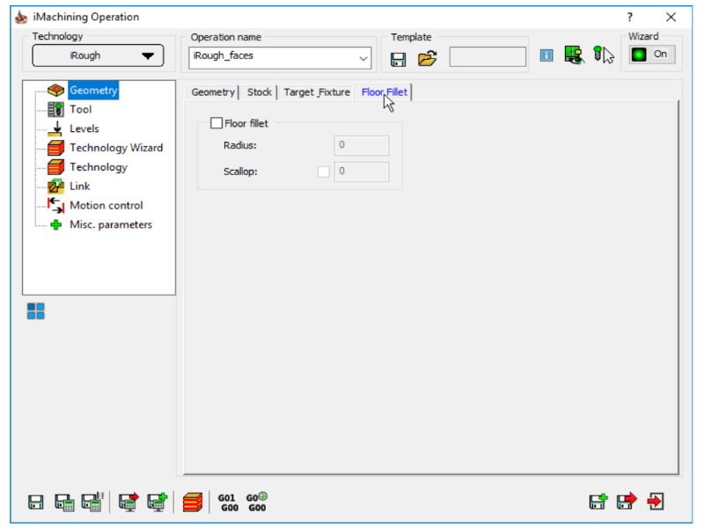Open the Target Fixture tab
The width and height of the screenshot is (704, 528).
point(317,91)
